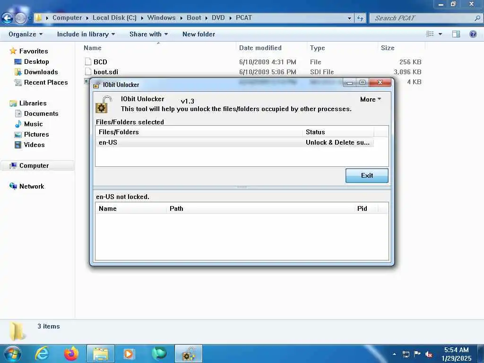Open Windows Media Player from taskbar
Screen dimensions: 484x363
point(129,354)
